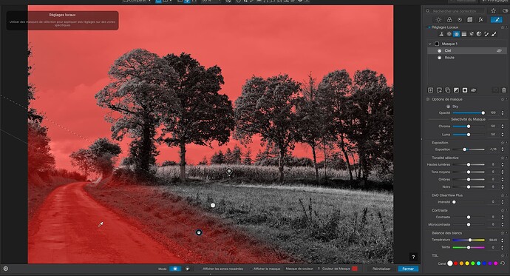Click the Couleur de Masque red swatch

point(355,269)
